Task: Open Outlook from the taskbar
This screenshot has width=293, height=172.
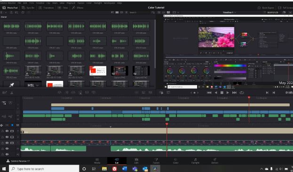Action: point(145,169)
